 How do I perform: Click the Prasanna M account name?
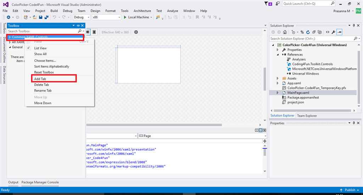[x=342, y=11]
